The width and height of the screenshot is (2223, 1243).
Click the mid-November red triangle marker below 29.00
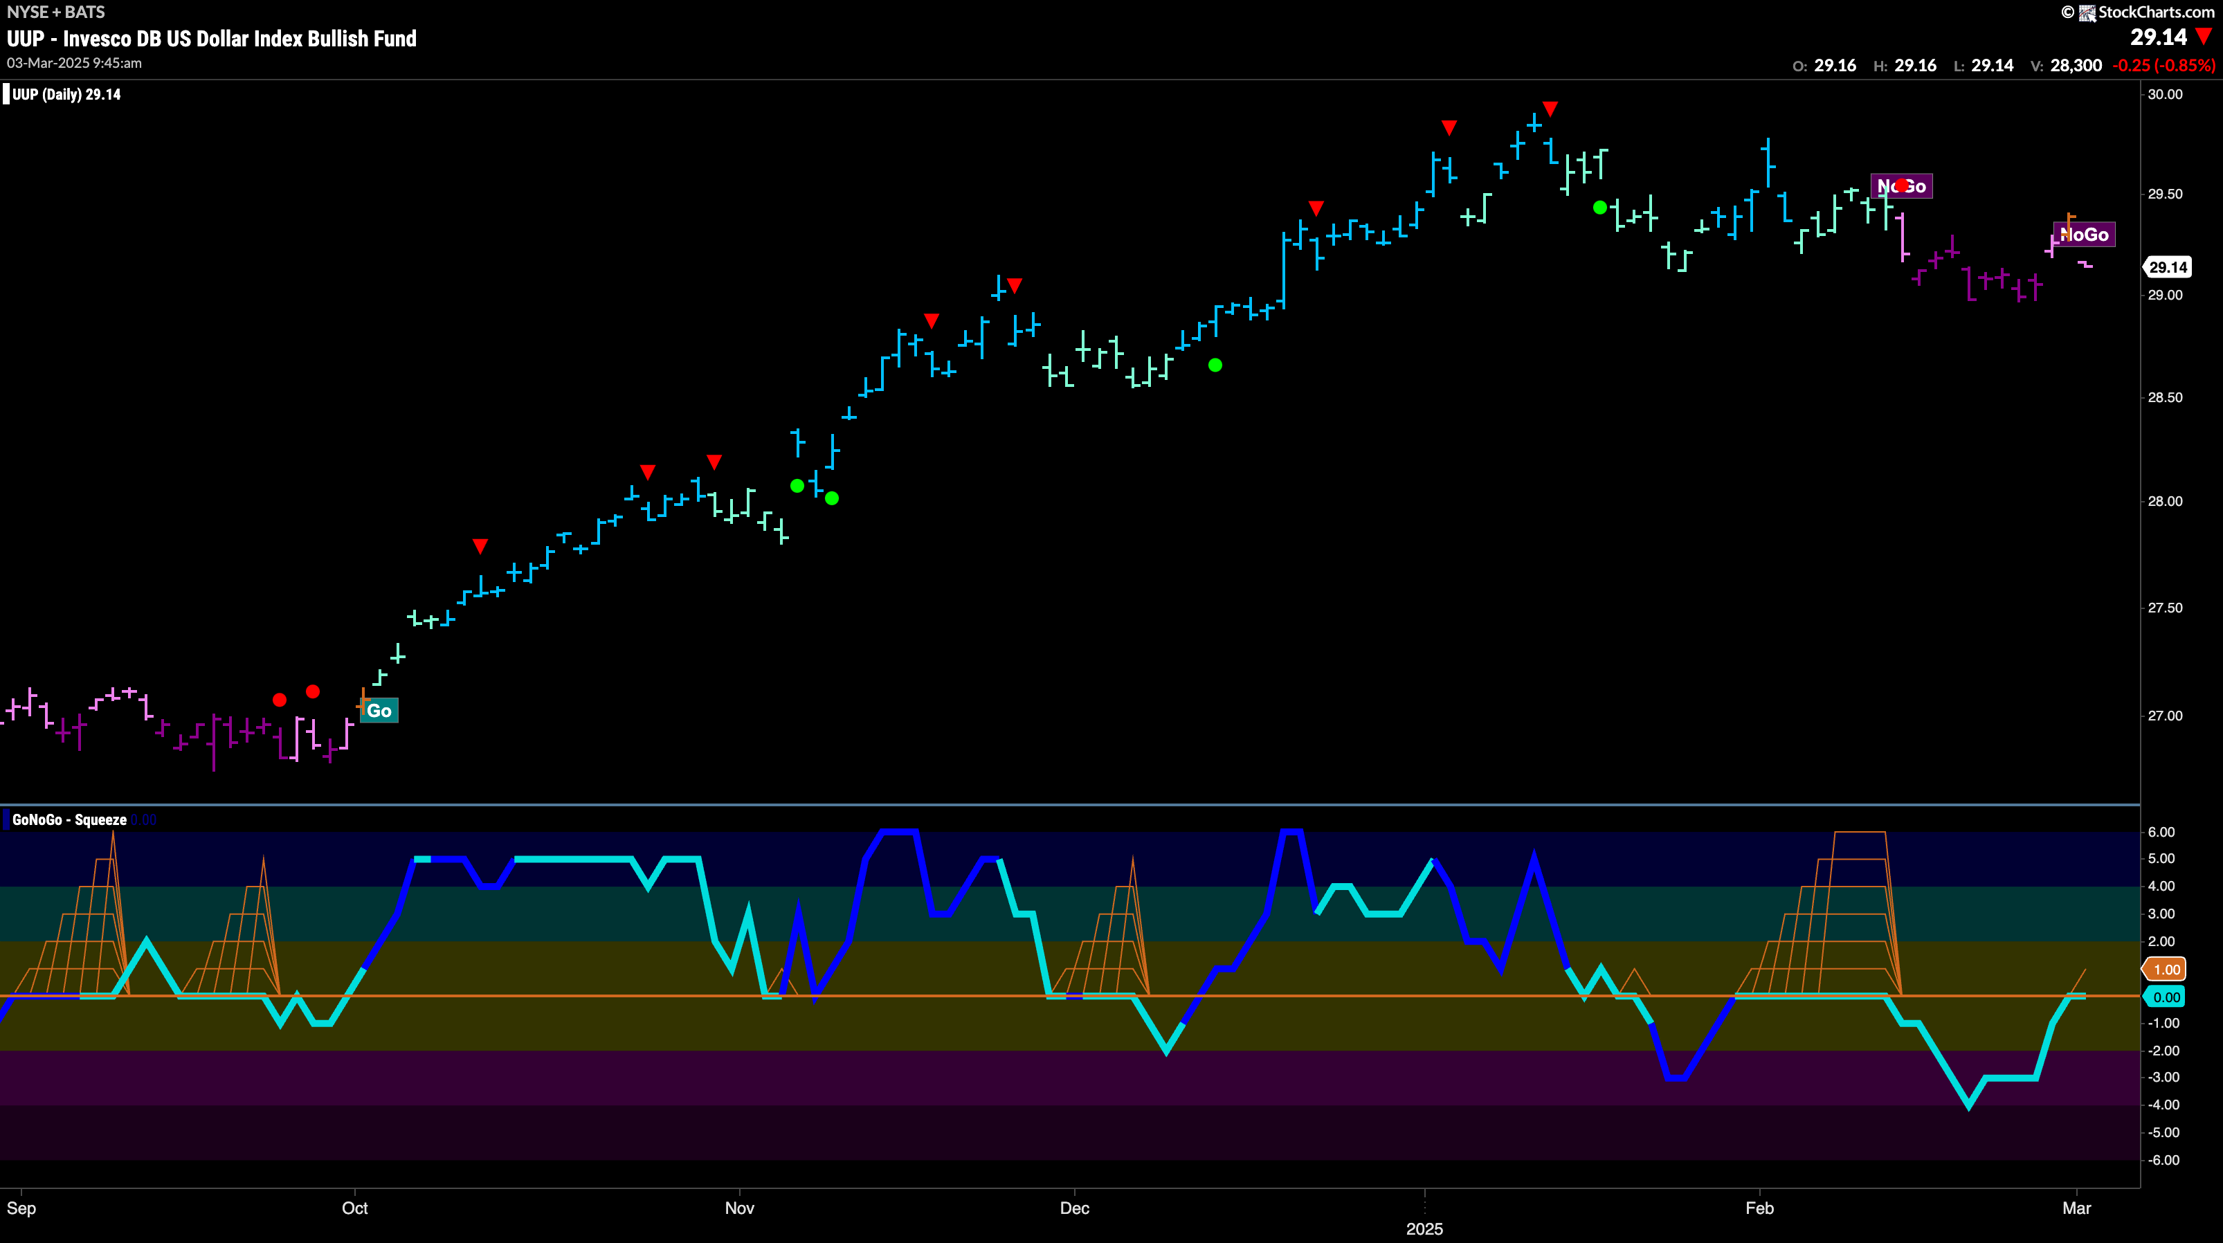click(x=931, y=321)
